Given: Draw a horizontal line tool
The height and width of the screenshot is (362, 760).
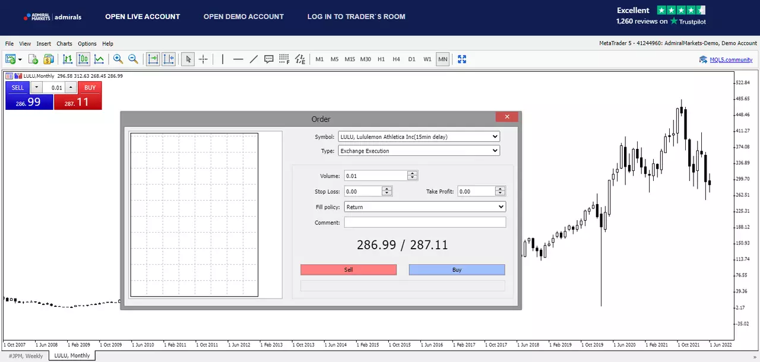Looking at the screenshot, I should tap(238, 59).
